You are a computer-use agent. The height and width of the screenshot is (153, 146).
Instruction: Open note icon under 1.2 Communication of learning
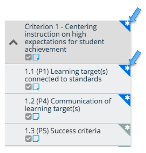[x=36, y=116]
